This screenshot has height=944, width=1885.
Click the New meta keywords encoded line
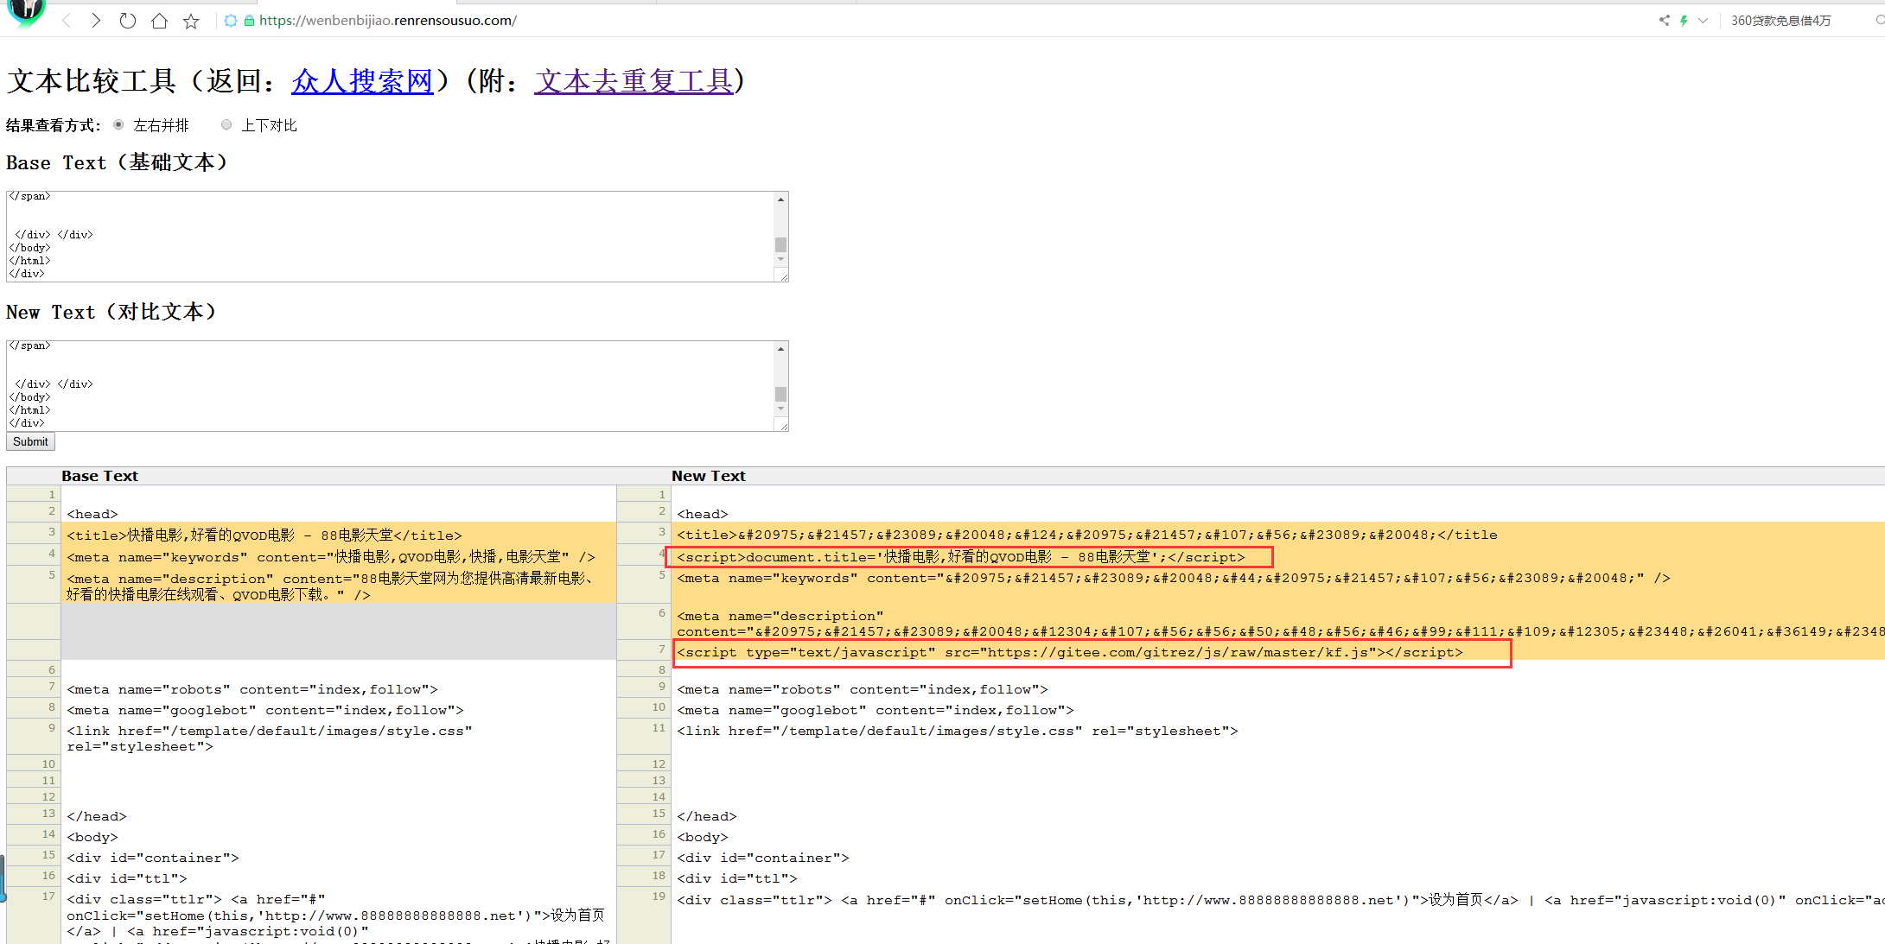coord(1174,579)
